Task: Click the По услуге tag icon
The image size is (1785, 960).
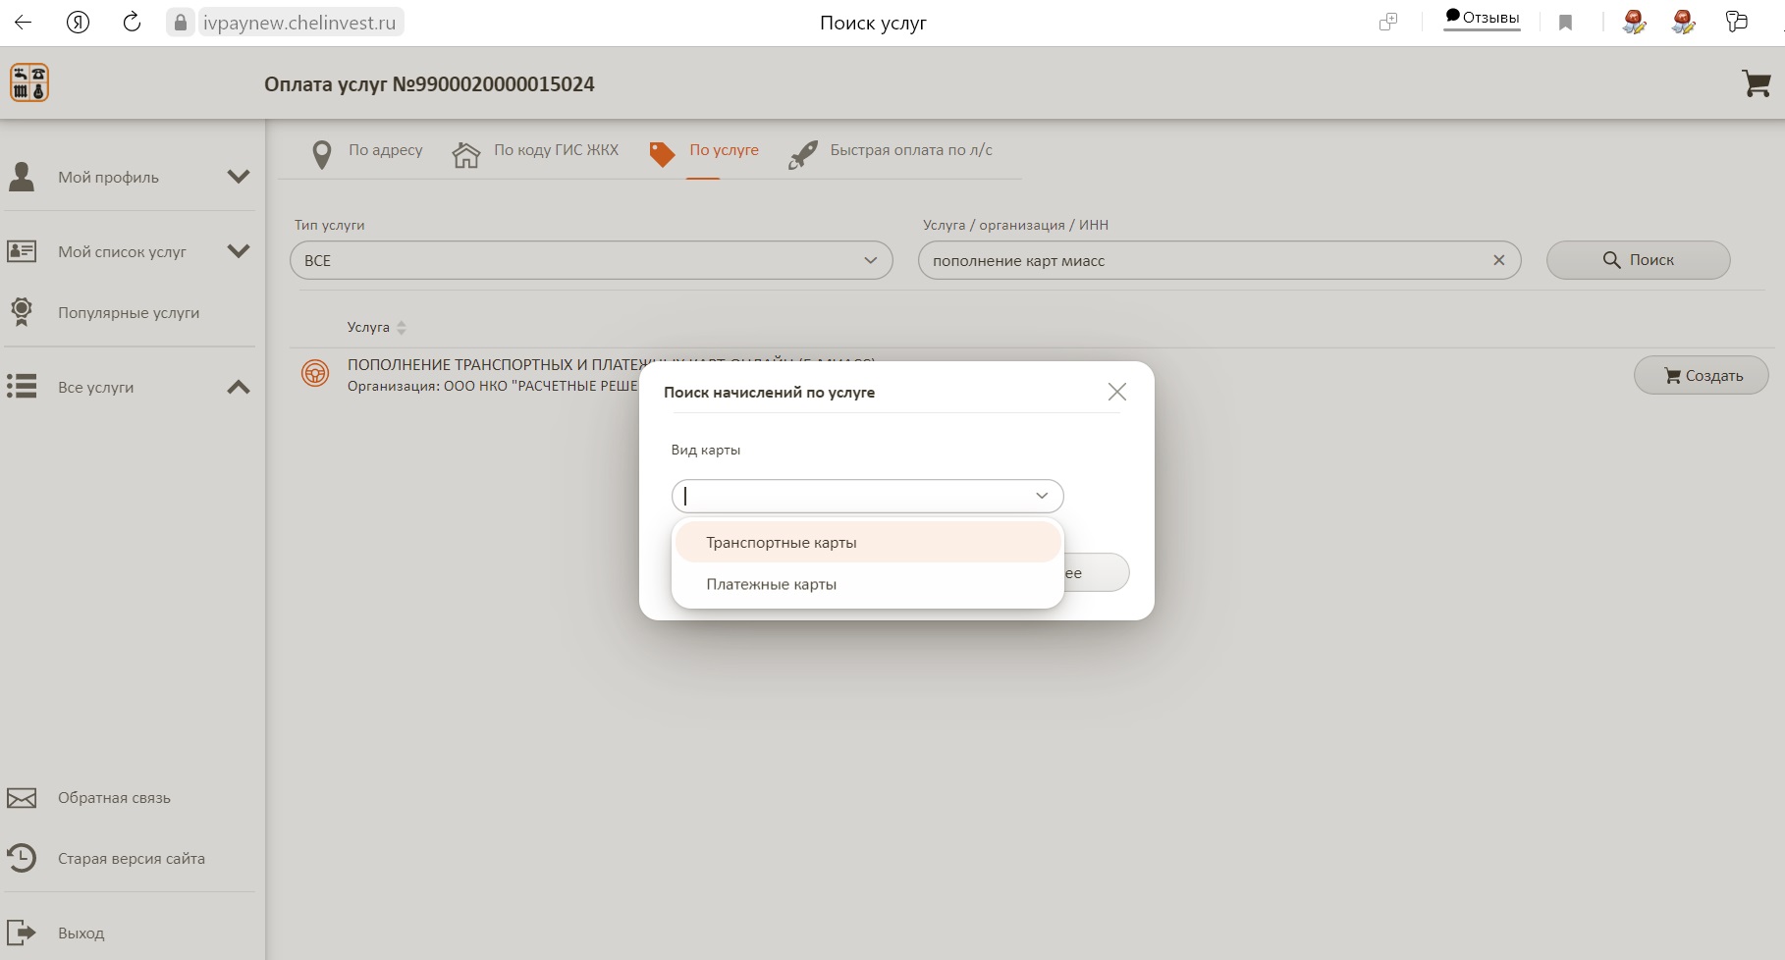Action: coord(663,154)
